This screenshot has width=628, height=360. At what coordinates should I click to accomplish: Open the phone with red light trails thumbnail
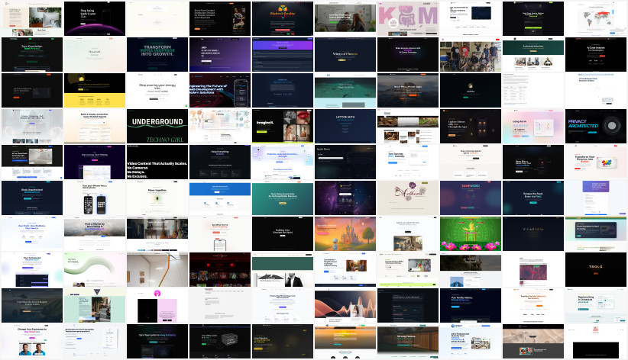coord(220,91)
